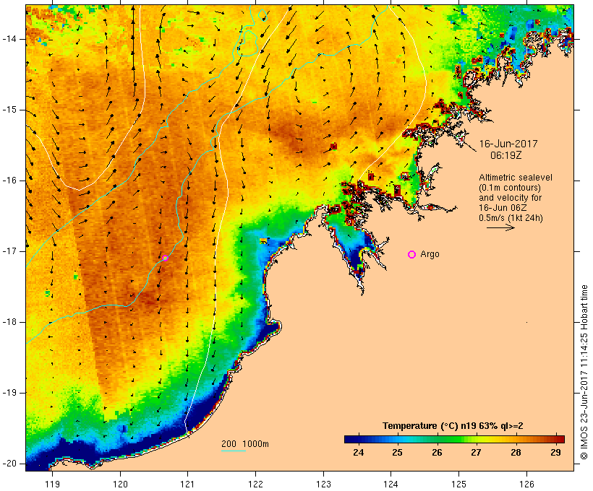
Task: Click longitude axis label '126'
Action: point(526,484)
